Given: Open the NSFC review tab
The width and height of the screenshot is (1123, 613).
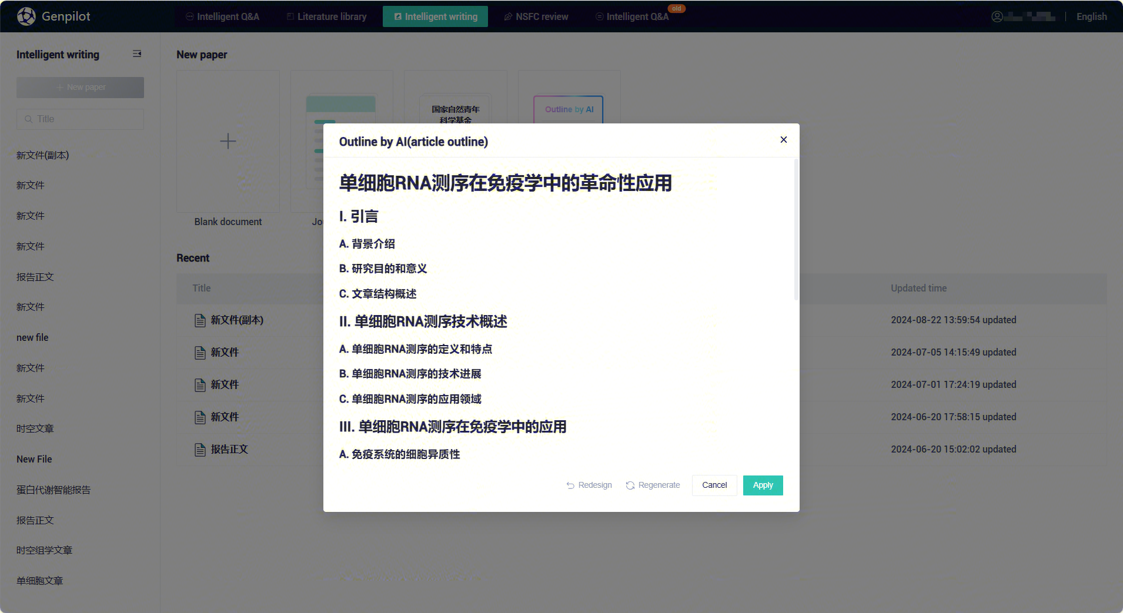Looking at the screenshot, I should pyautogui.click(x=536, y=16).
